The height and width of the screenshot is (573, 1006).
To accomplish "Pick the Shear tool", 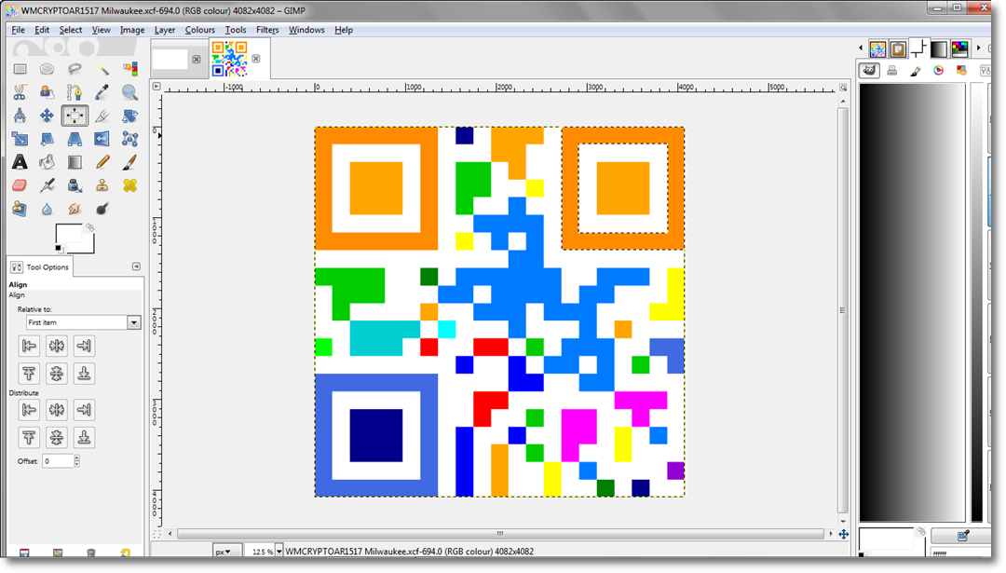I will coord(47,139).
